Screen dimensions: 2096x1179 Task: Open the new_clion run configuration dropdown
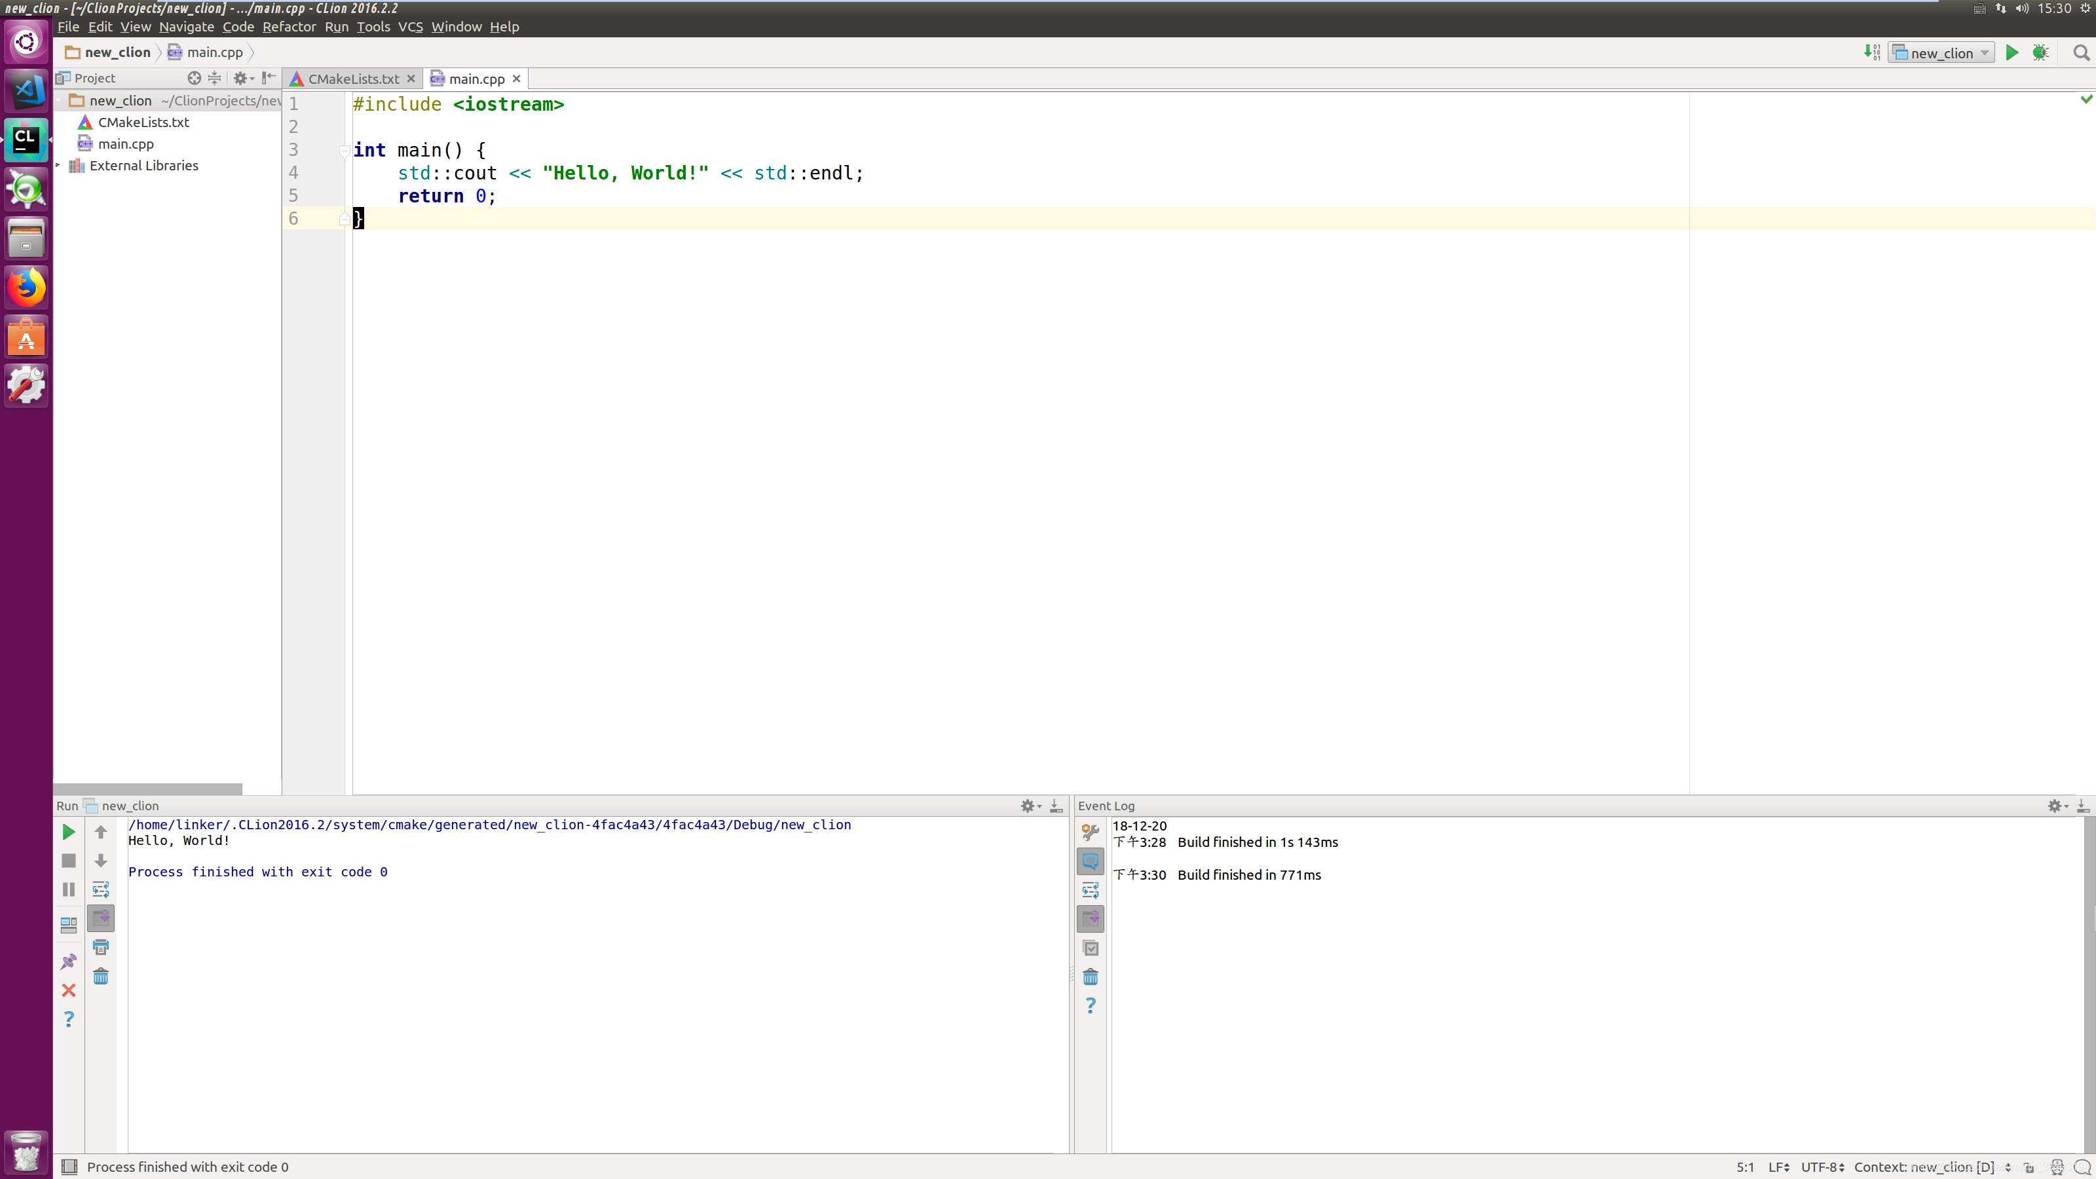pyautogui.click(x=1941, y=53)
